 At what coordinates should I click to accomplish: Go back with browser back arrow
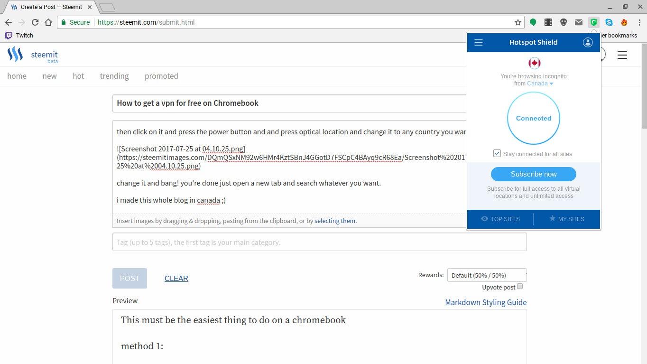9,22
